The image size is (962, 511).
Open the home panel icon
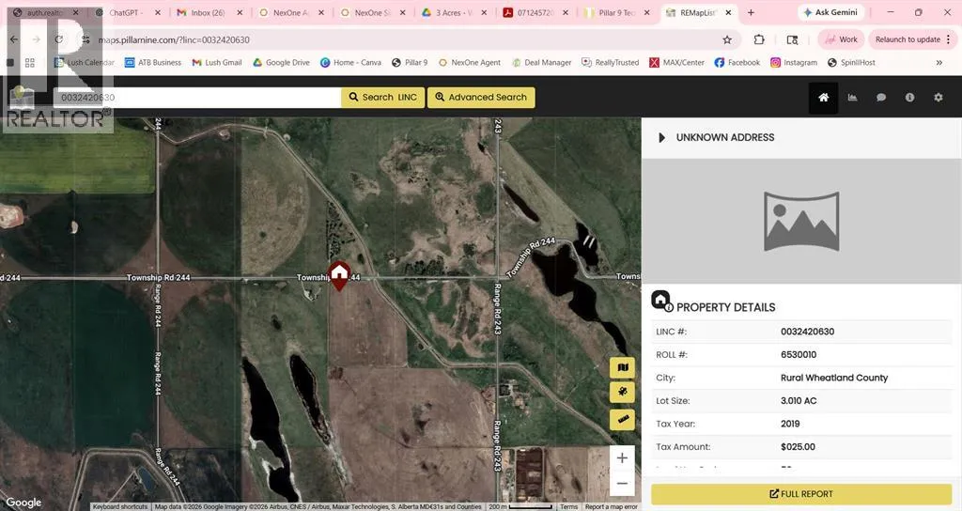pyautogui.click(x=823, y=98)
